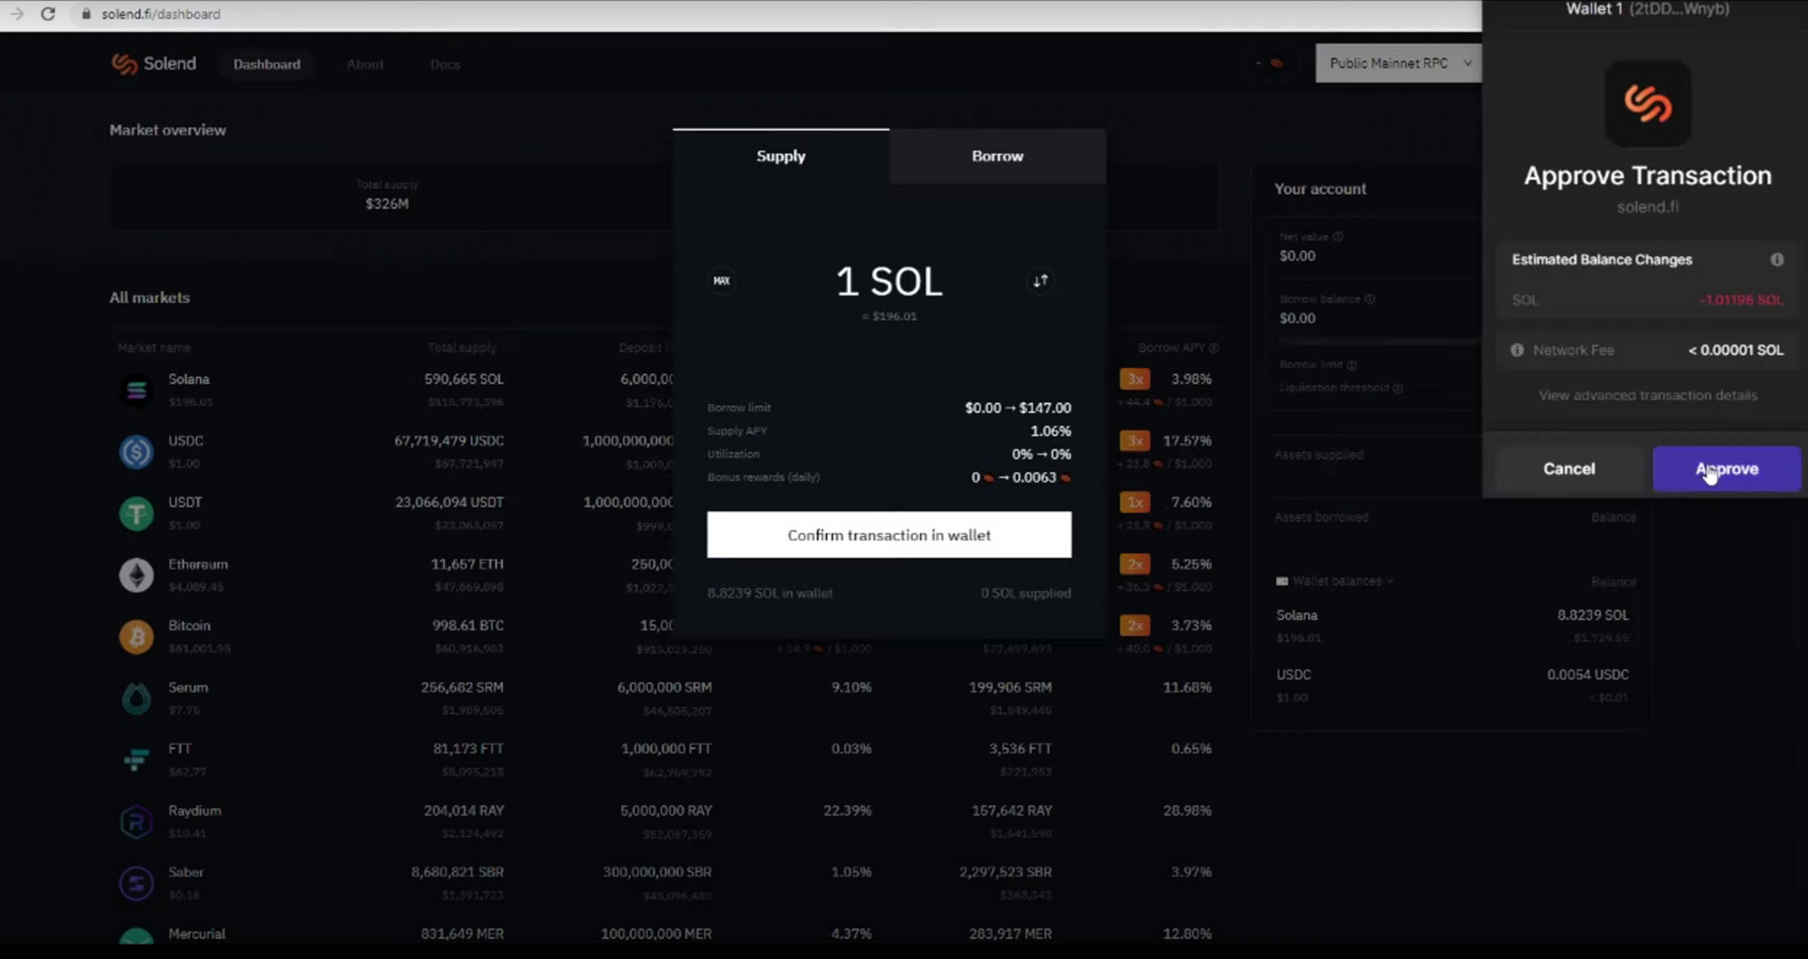
Task: Select the Solana token icon
Action: click(x=136, y=389)
